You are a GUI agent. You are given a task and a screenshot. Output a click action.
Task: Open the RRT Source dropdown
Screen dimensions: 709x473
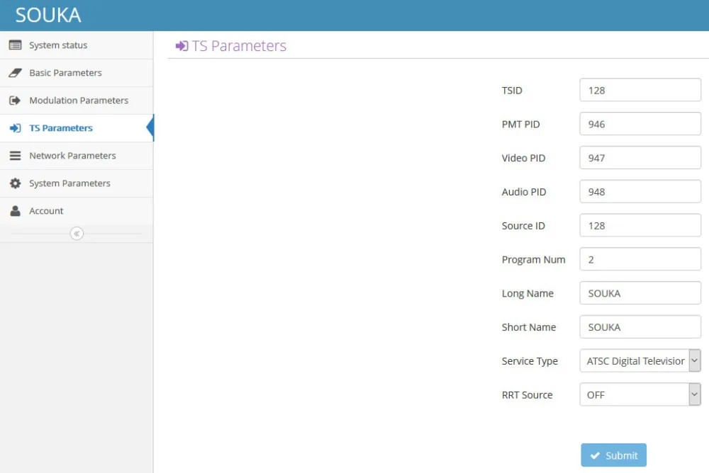pyautogui.click(x=640, y=394)
